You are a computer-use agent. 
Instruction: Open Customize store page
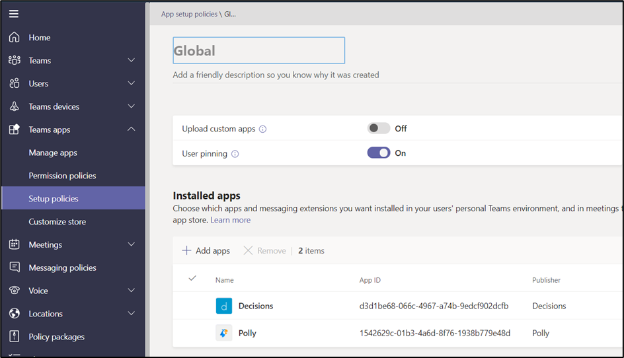(x=58, y=221)
